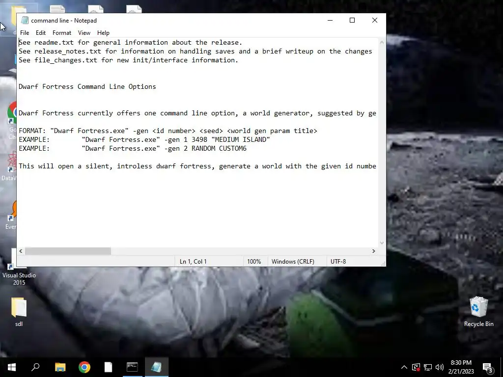Open the Edit menu in Notepad
Image resolution: width=503 pixels, height=377 pixels.
40,33
